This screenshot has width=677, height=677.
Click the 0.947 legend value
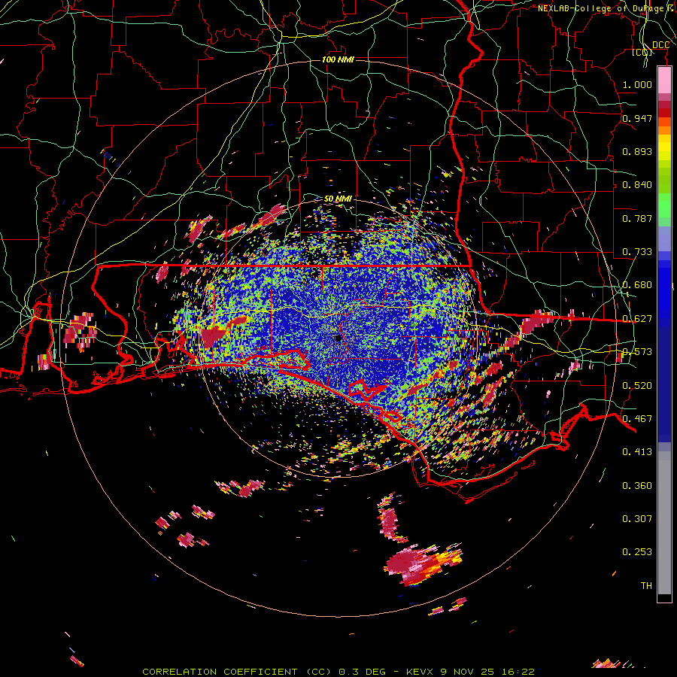click(x=637, y=118)
